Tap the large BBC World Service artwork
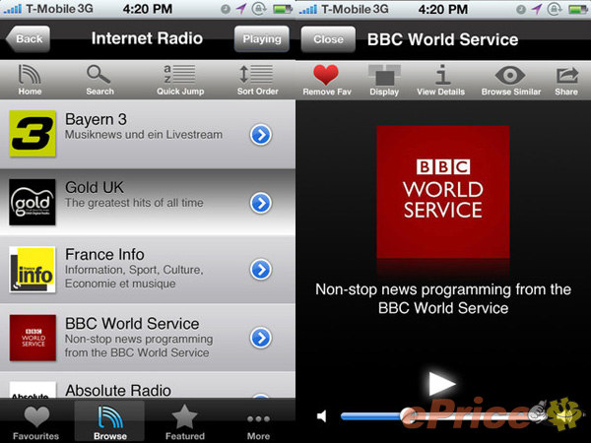591x443 pixels. point(443,192)
